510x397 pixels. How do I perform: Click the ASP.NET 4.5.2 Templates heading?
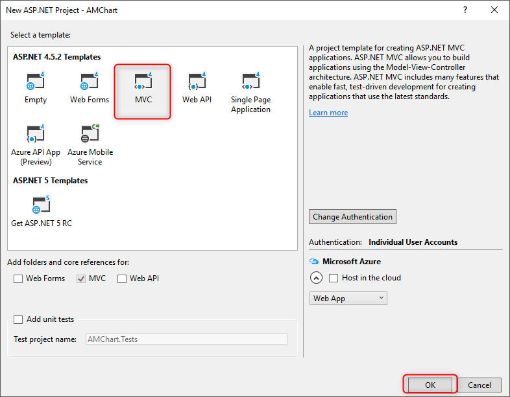(x=57, y=57)
